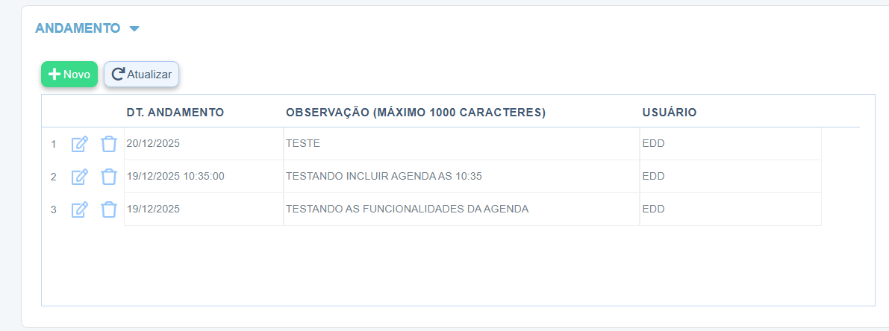Edit the 20/12/2025 TESTE row
The height and width of the screenshot is (331, 889).
click(x=79, y=144)
